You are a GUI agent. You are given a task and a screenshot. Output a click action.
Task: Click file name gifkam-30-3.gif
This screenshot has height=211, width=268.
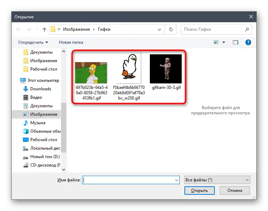[x=166, y=88]
